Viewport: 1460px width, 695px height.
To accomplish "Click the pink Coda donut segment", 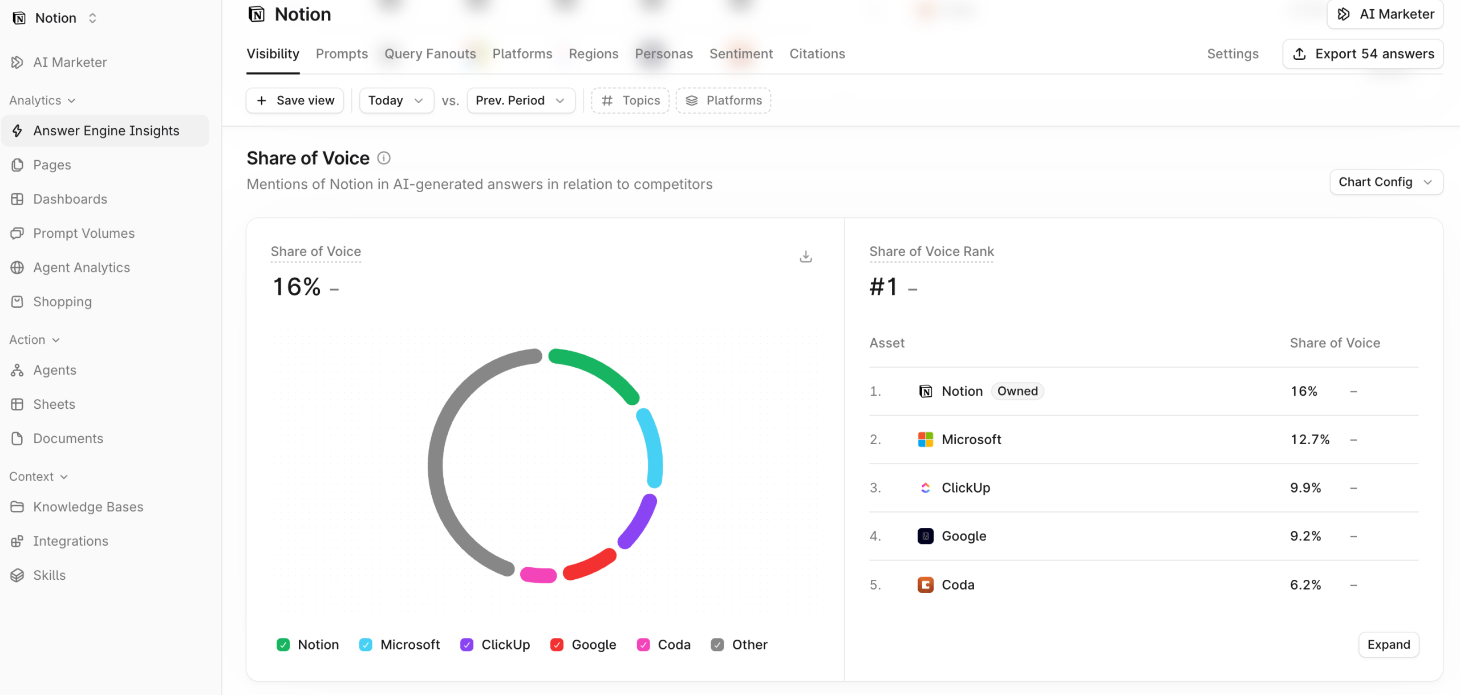I will pyautogui.click(x=538, y=575).
